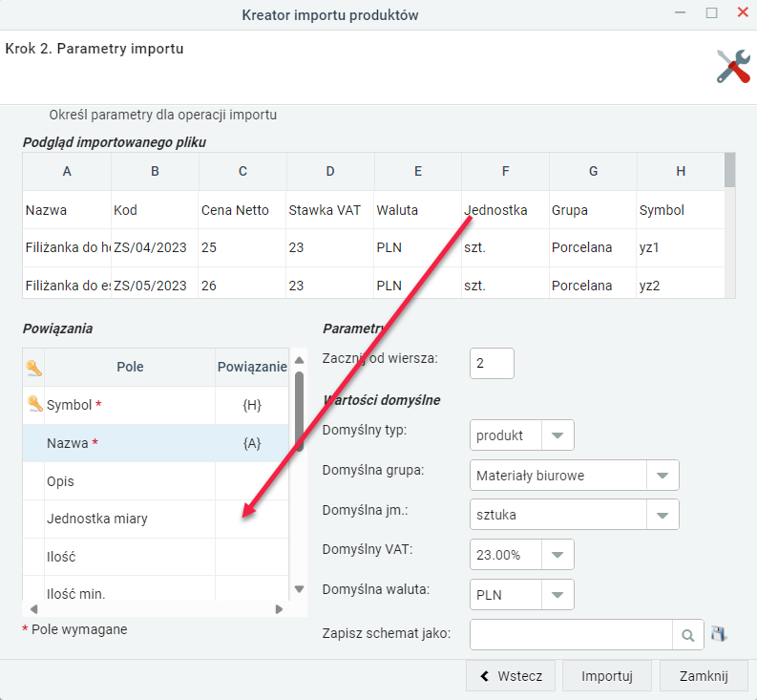Click the Powiązania list scroll-down arrow
The image size is (757, 700).
(x=300, y=589)
